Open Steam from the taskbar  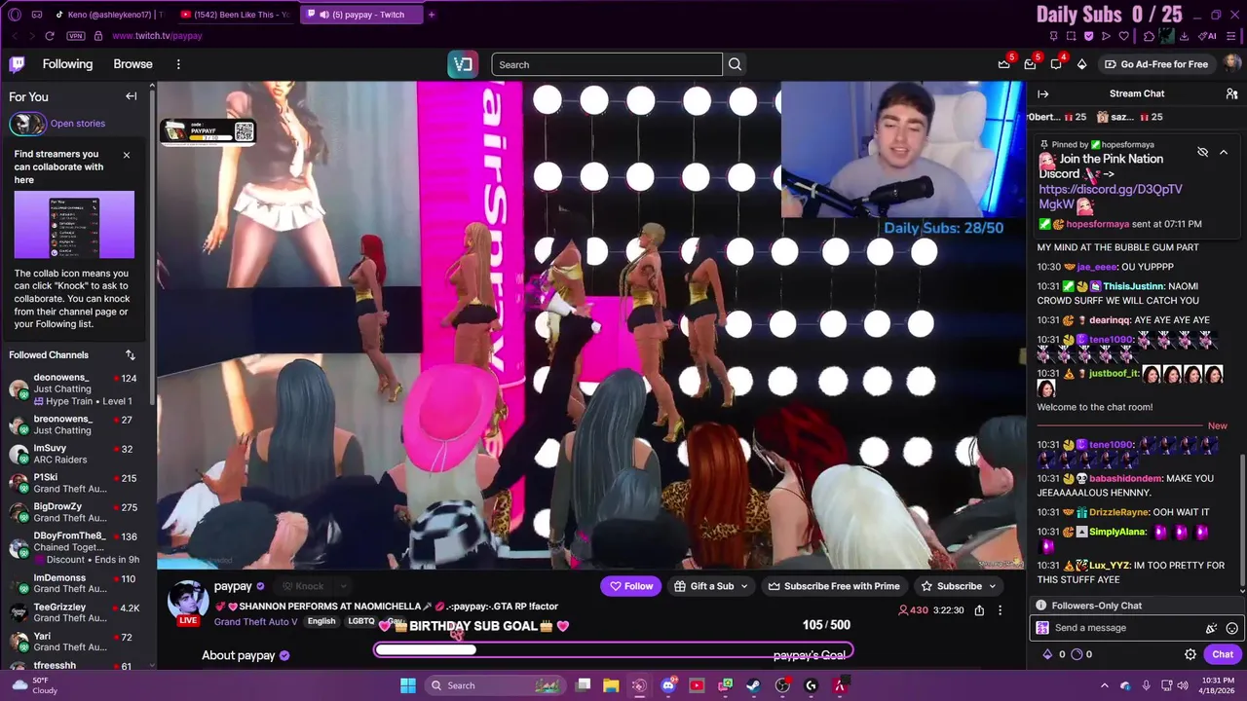pos(754,685)
